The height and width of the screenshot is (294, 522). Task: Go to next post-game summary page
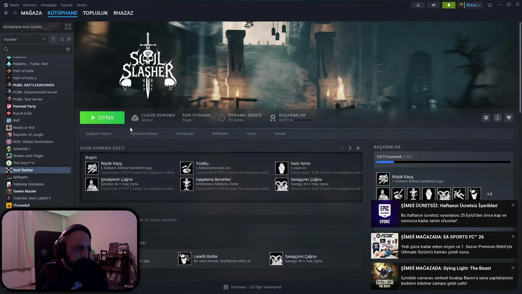[350, 148]
